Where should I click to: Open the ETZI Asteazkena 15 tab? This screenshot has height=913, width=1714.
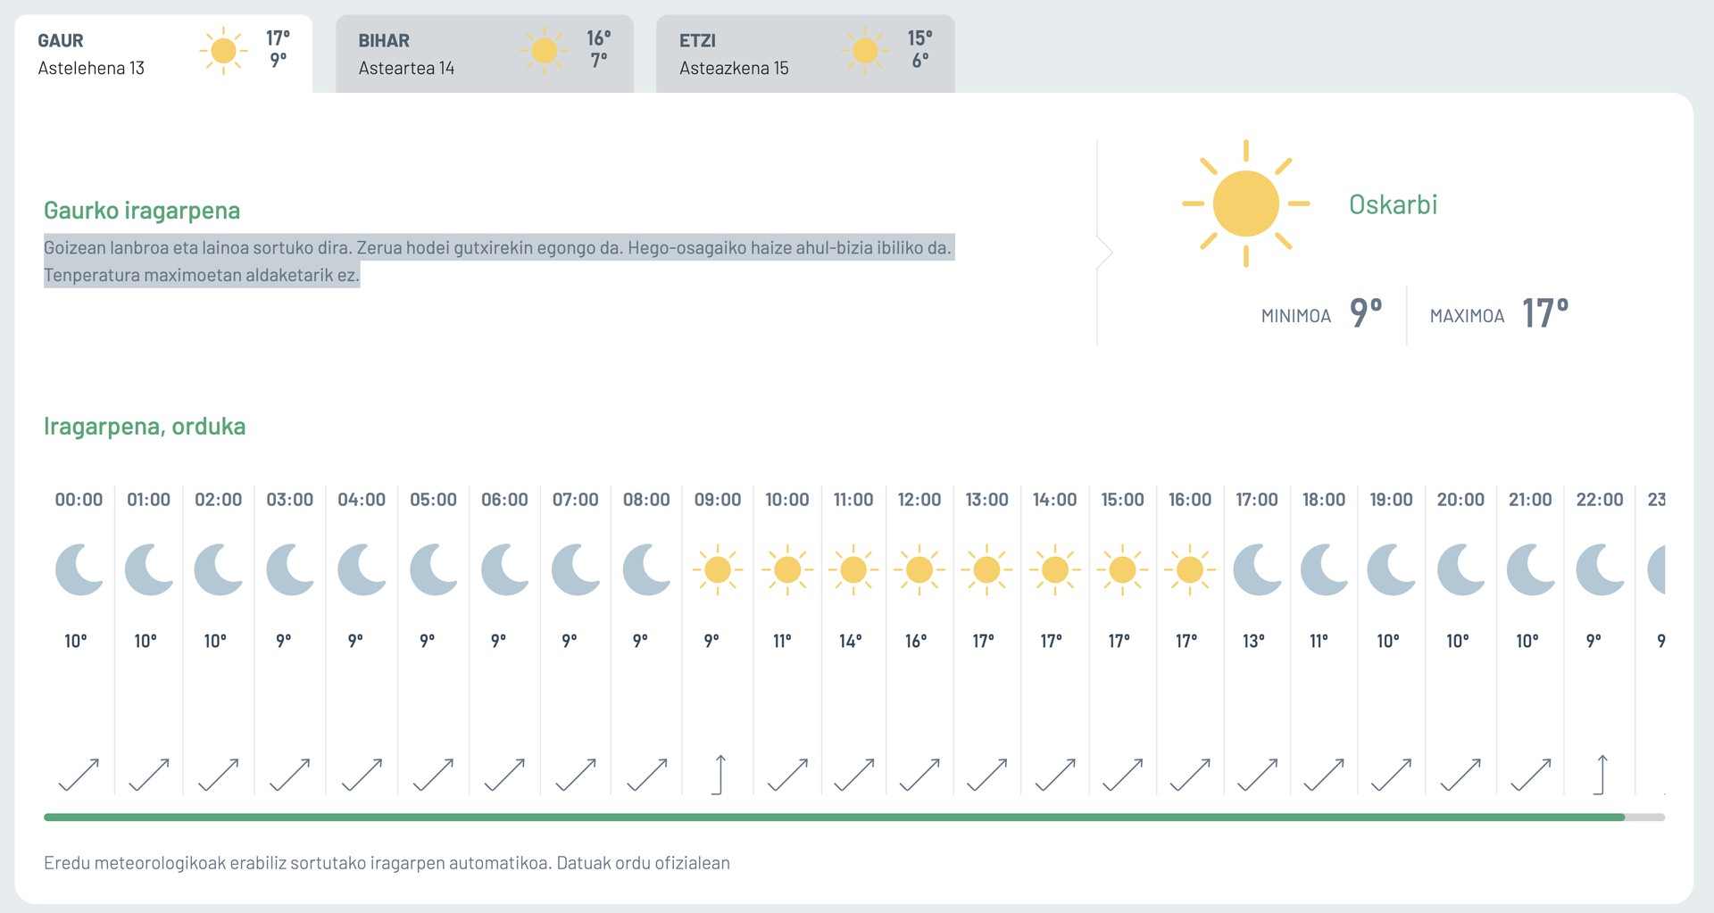[x=805, y=54]
